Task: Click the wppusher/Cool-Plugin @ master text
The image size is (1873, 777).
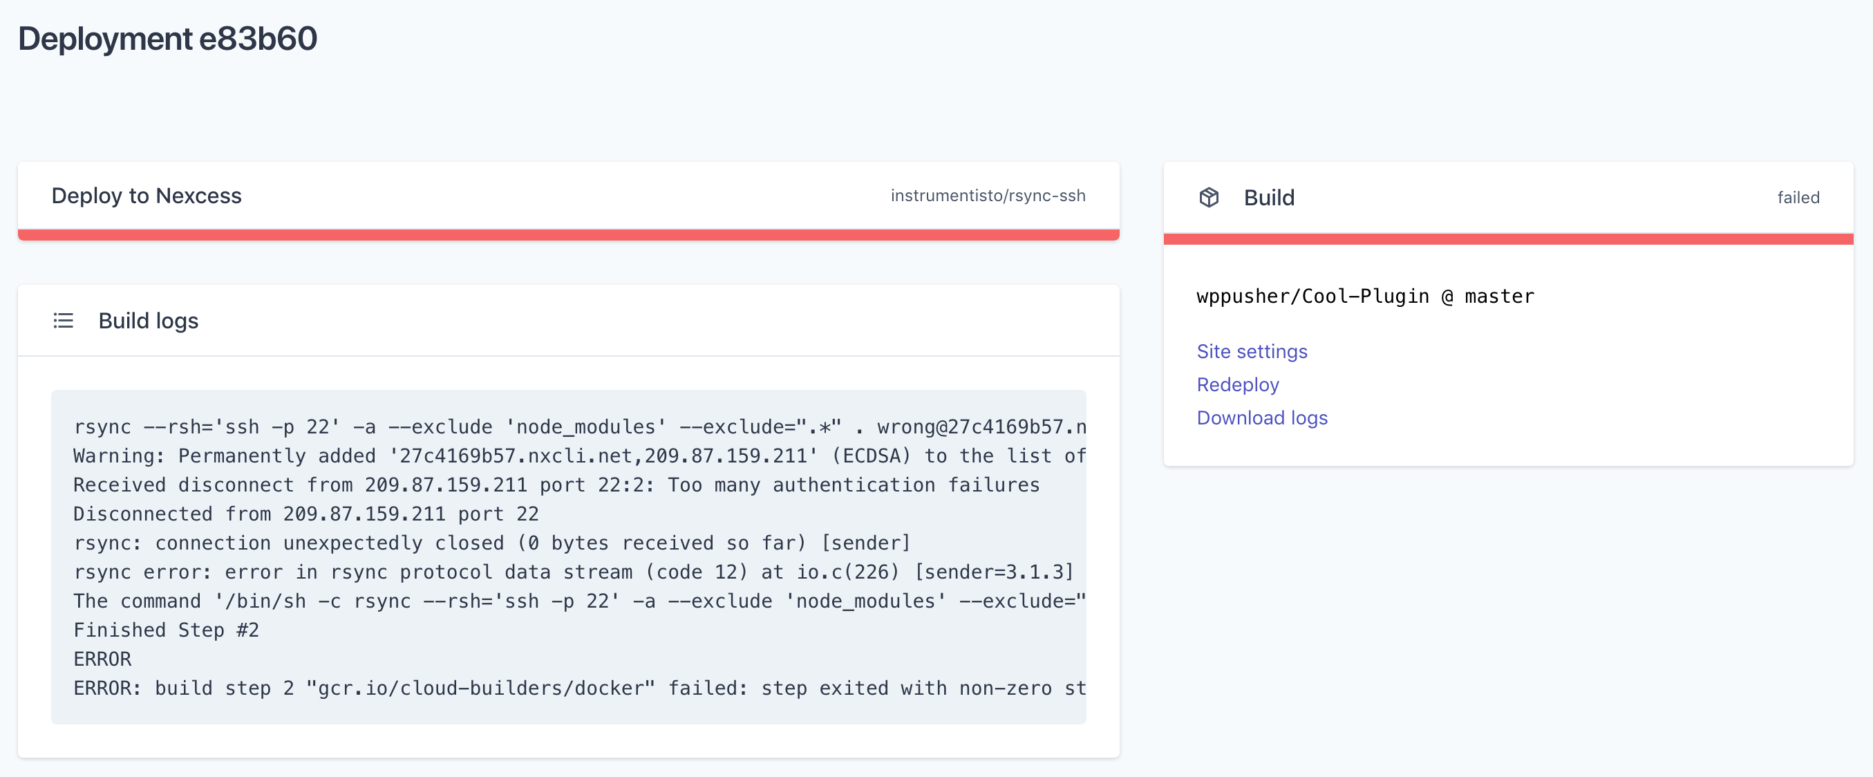Action: coord(1365,296)
